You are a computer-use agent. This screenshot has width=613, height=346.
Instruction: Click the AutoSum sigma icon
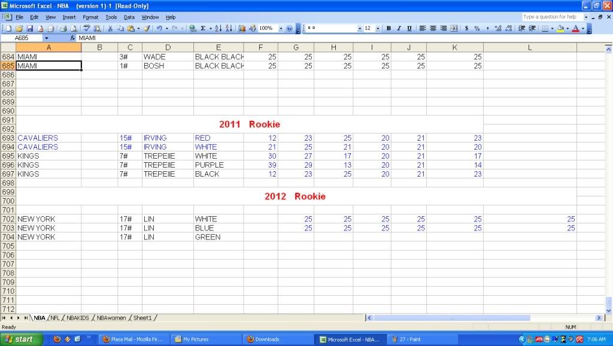[x=204, y=28]
